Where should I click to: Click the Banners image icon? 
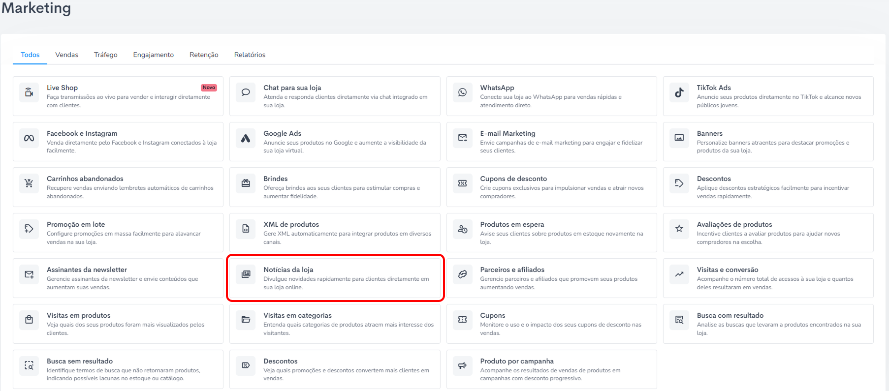(x=679, y=138)
